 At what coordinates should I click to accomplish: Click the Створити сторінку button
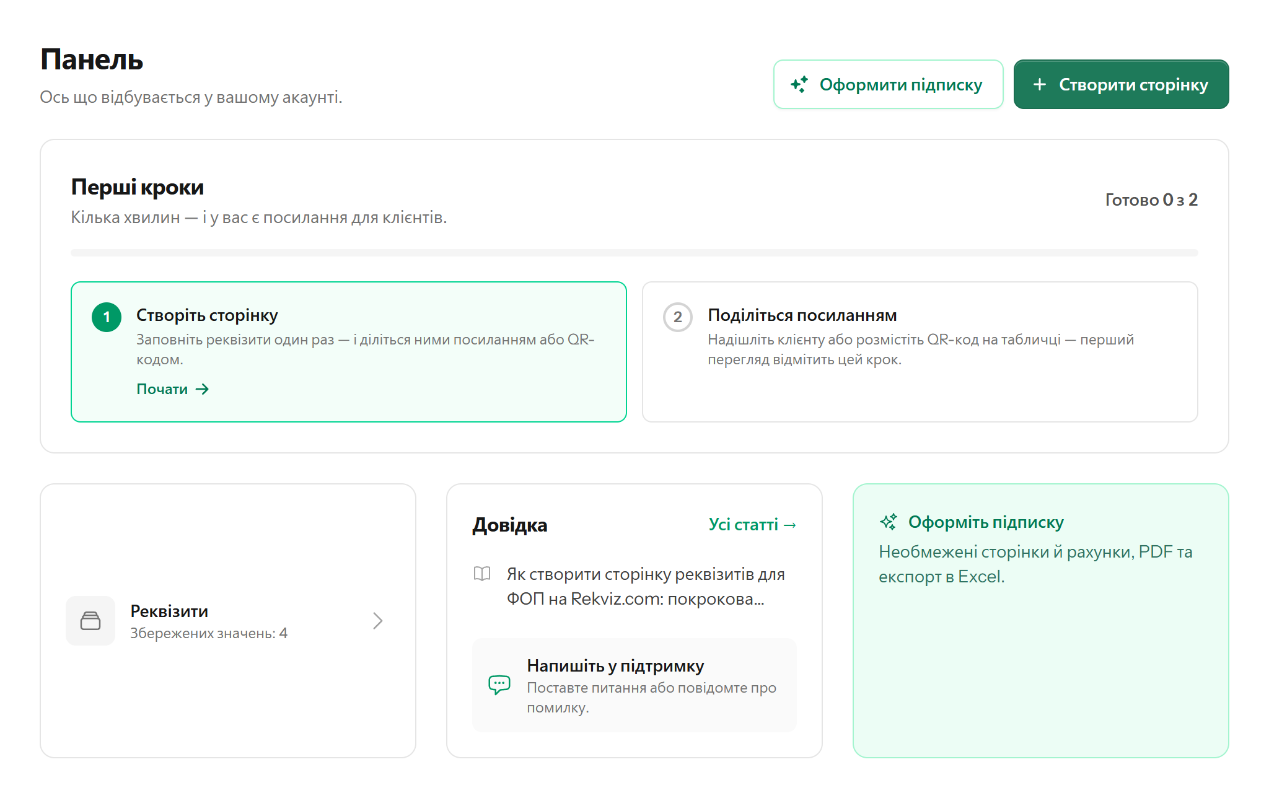tap(1121, 84)
